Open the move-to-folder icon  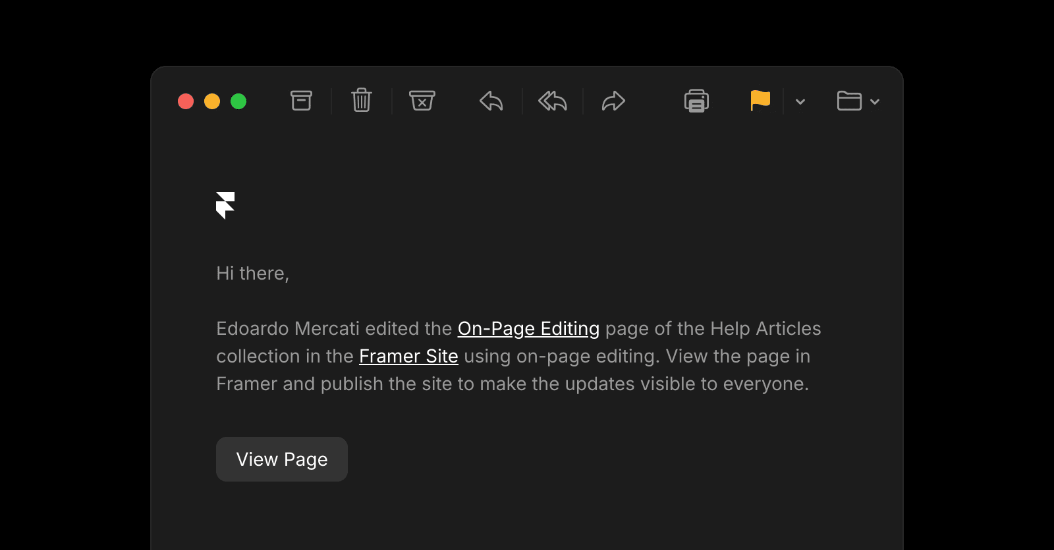(849, 101)
